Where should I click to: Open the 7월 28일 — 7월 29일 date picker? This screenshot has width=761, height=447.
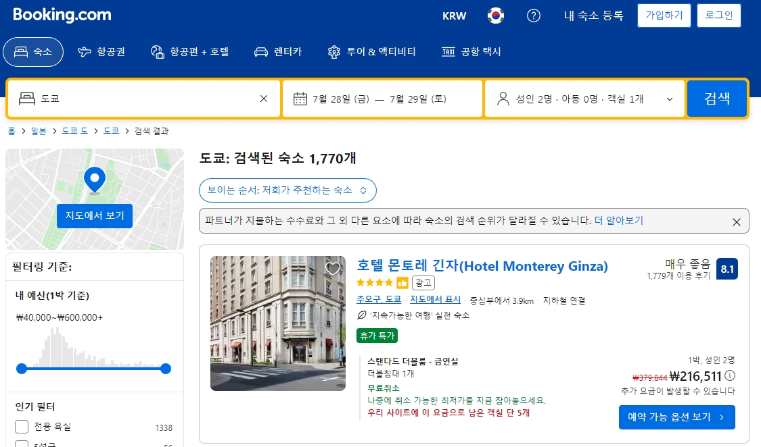[x=382, y=99]
